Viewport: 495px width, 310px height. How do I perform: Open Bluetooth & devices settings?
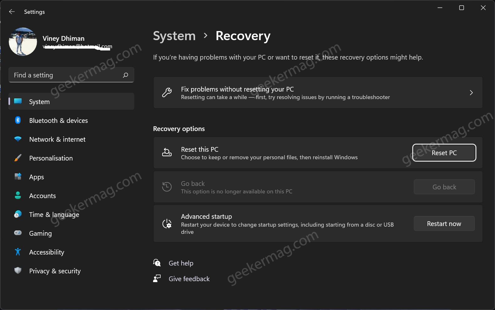click(72, 120)
